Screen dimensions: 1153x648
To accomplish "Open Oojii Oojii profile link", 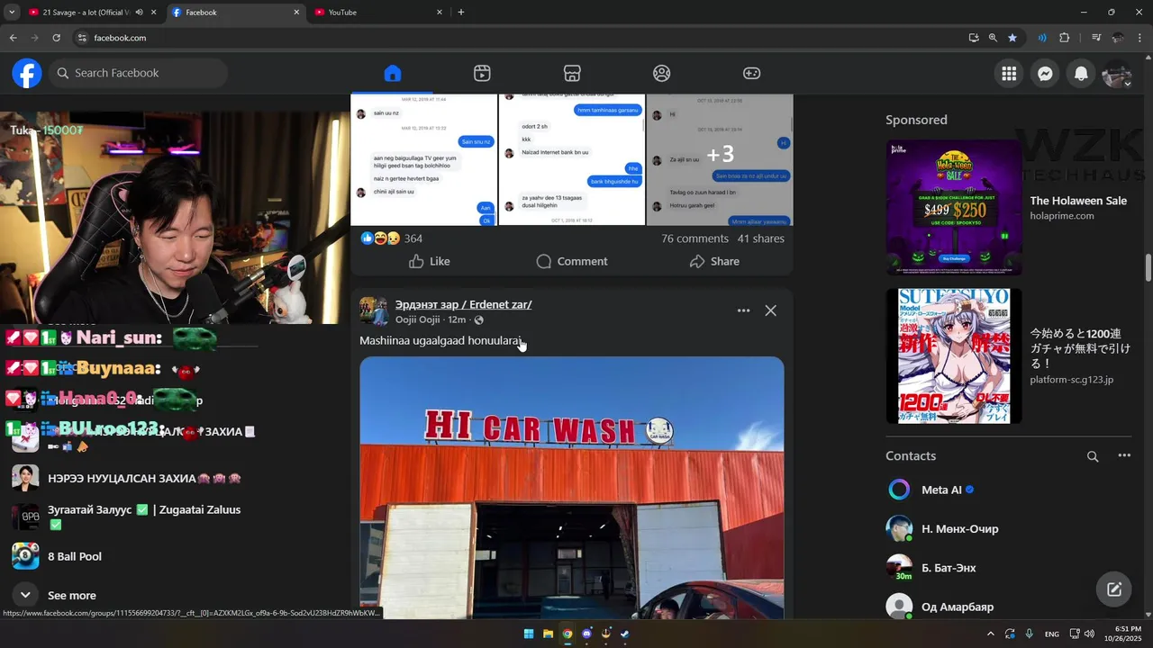I will [418, 319].
